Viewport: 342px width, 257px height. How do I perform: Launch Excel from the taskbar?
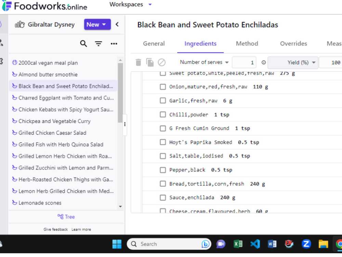pos(238,244)
